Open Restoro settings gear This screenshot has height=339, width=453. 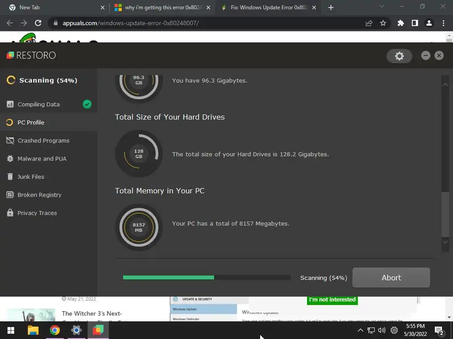399,56
